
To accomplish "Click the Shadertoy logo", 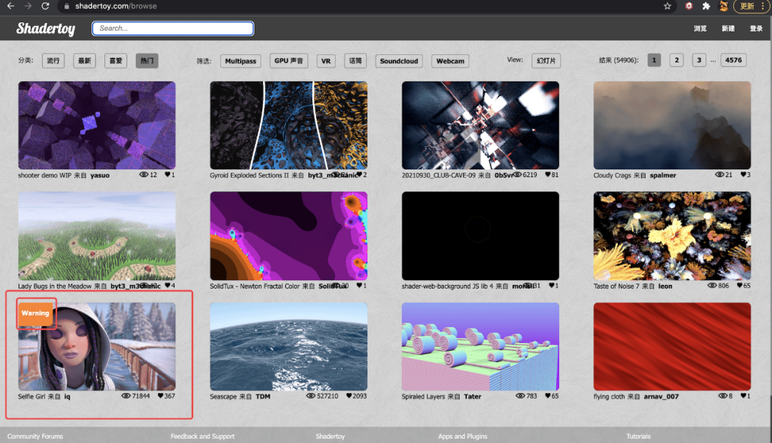I will click(x=45, y=29).
